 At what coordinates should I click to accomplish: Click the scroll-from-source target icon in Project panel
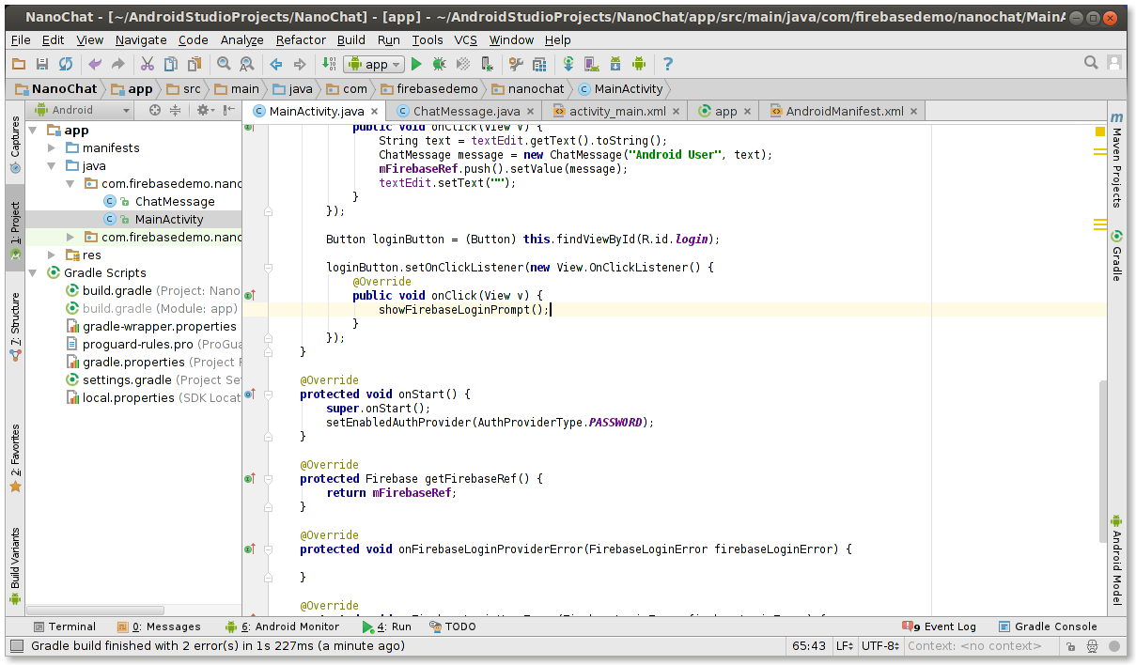point(155,110)
